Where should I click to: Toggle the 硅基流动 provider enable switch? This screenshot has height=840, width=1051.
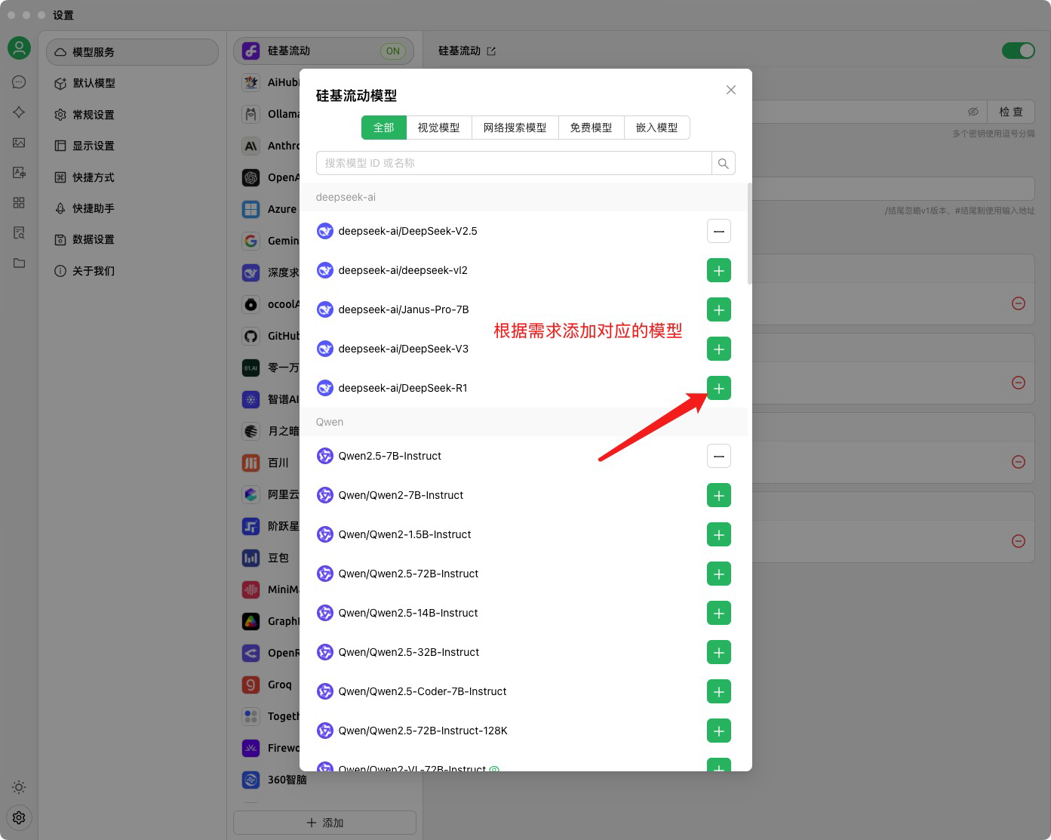(1018, 51)
